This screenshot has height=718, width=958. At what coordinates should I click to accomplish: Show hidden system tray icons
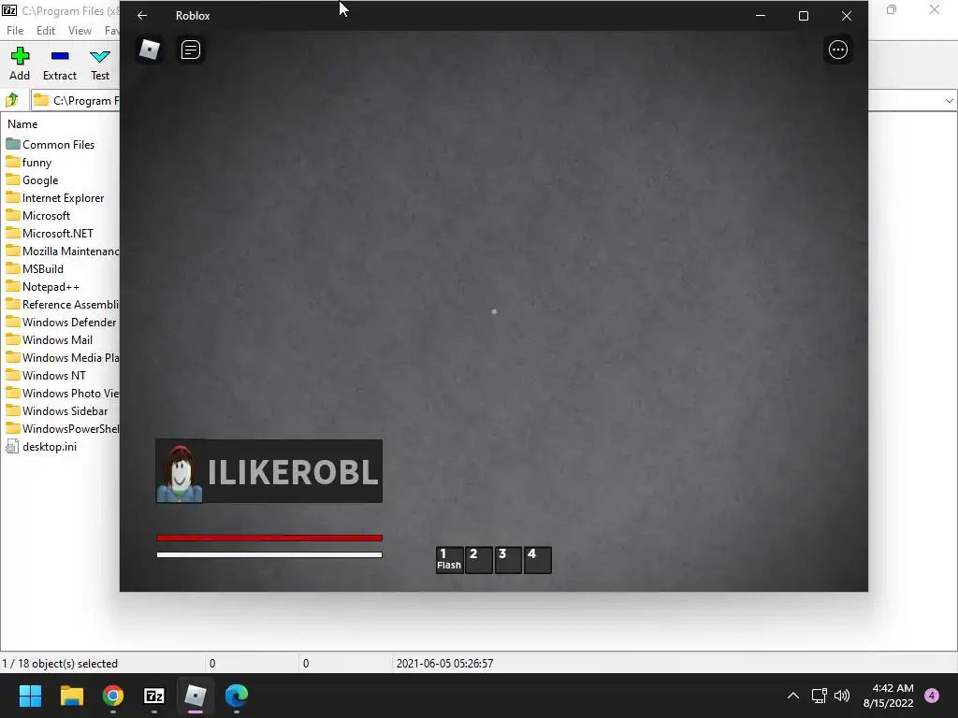click(x=793, y=696)
